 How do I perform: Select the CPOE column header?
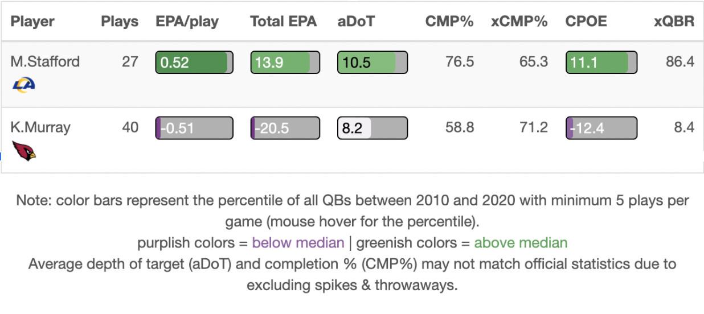[586, 22]
